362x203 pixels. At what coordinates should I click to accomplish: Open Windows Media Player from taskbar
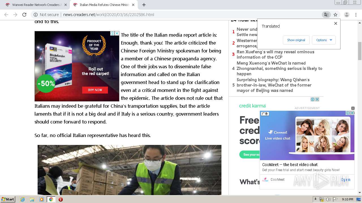[x=42, y=199]
